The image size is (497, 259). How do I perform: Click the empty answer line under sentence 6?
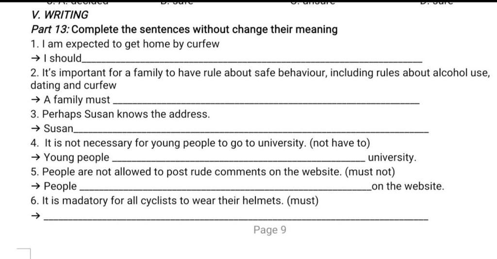[x=236, y=218]
